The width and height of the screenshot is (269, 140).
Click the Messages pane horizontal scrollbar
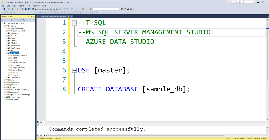[x=136, y=135]
